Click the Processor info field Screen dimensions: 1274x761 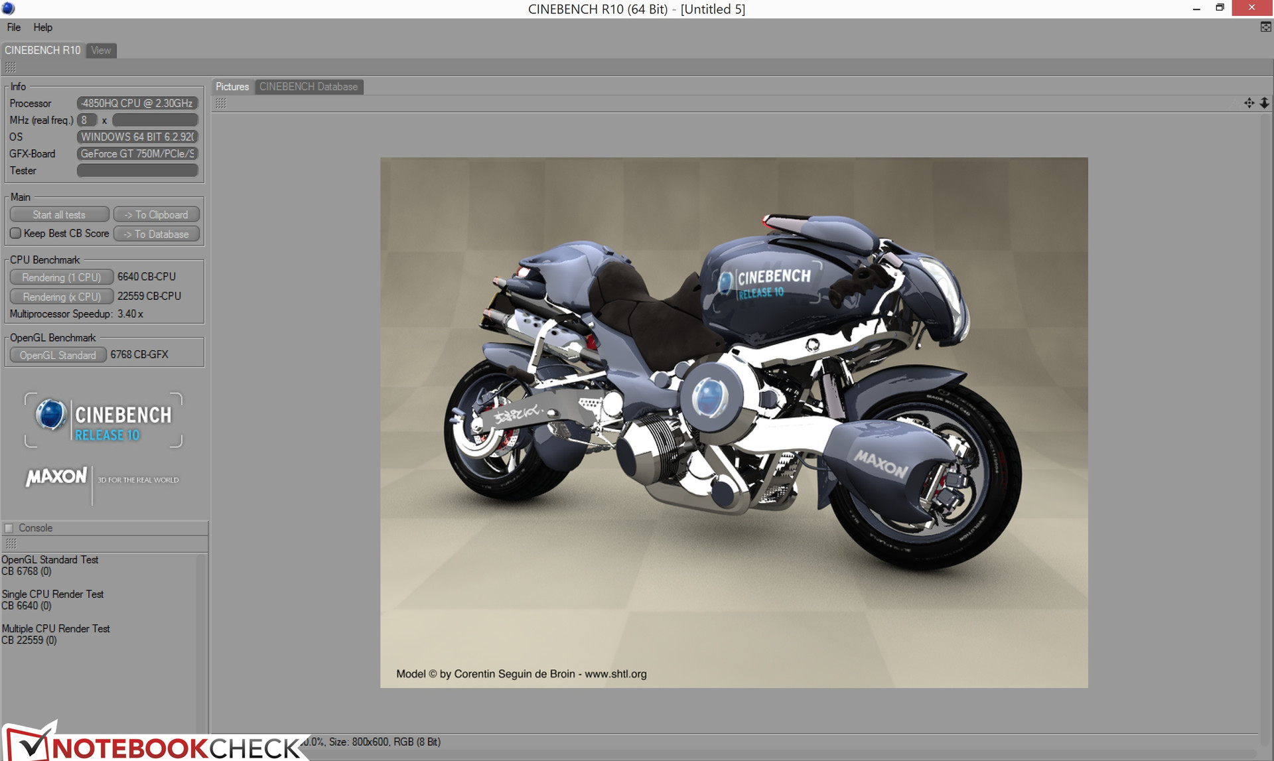coord(137,104)
